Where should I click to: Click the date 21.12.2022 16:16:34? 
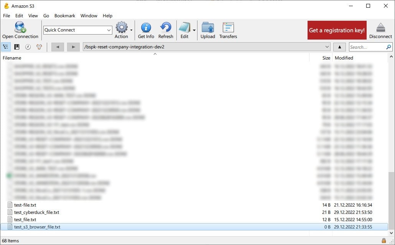353,205
